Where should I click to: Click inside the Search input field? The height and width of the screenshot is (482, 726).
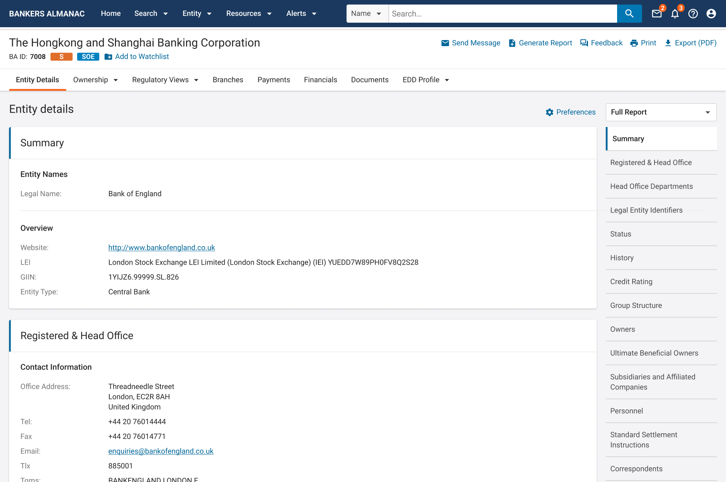(x=503, y=14)
